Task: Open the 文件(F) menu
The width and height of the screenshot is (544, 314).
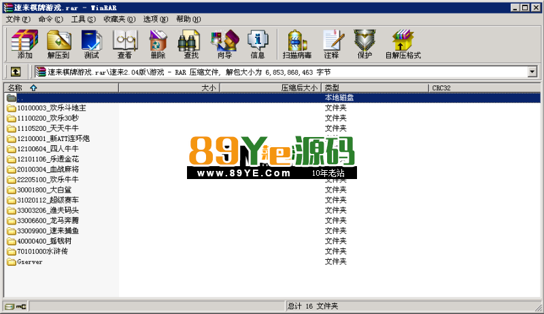Action: (x=18, y=20)
